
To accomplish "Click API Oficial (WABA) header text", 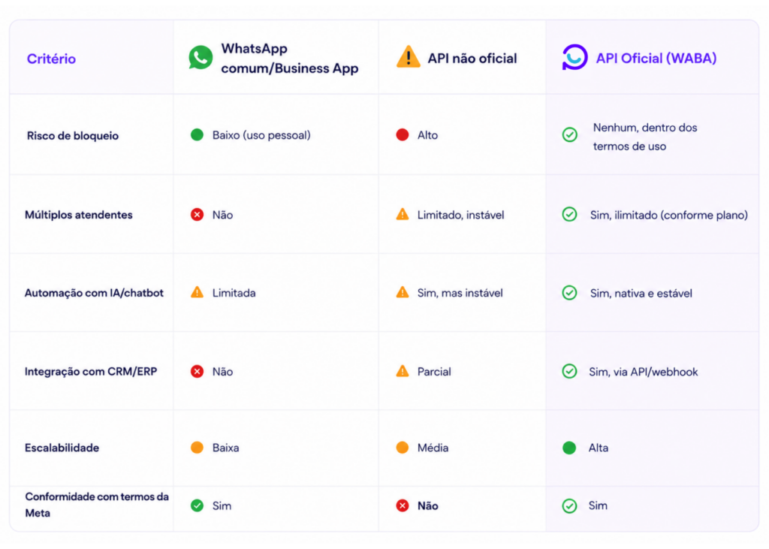I will point(656,59).
